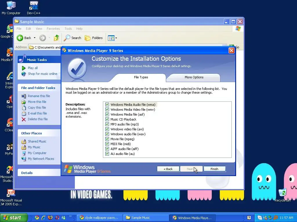Click the help question mark tray icon
The width and height of the screenshot is (297, 222).
click(249, 218)
